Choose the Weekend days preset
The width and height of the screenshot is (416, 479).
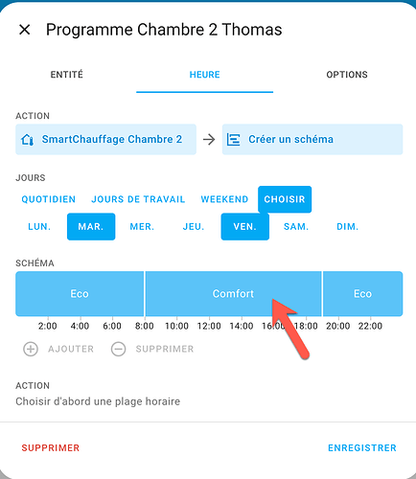tap(224, 199)
